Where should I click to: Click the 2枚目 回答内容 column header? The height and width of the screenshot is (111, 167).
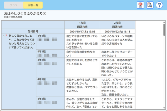(x=117, y=24)
